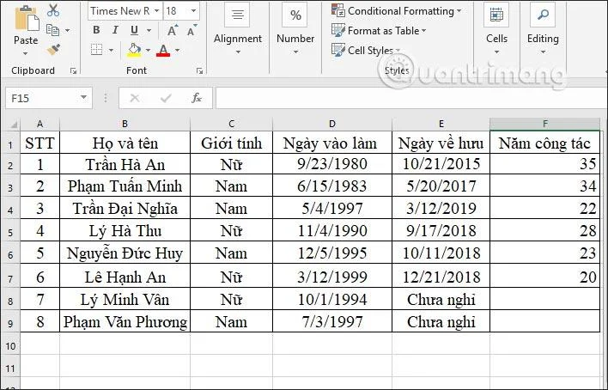
Task: Open the Cells group button
Action: coord(496,15)
